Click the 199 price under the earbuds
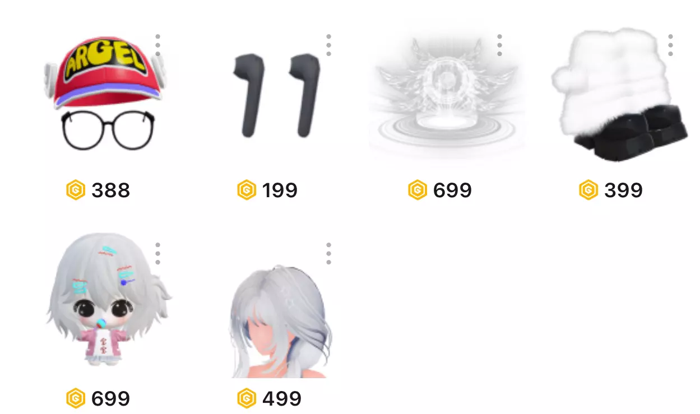Screen dimensions: 700x414 tap(280, 190)
